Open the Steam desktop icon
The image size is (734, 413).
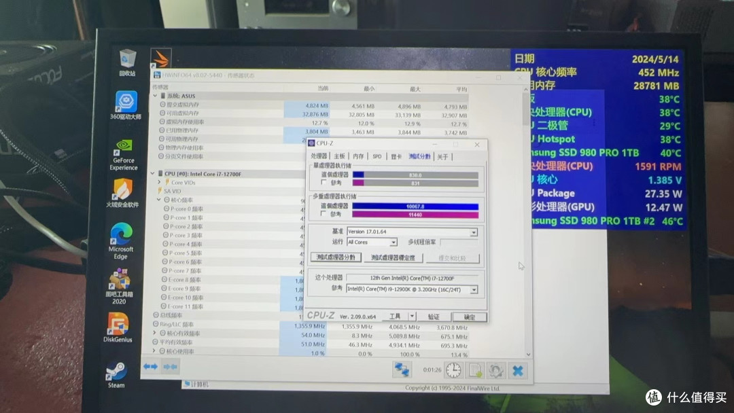[116, 375]
